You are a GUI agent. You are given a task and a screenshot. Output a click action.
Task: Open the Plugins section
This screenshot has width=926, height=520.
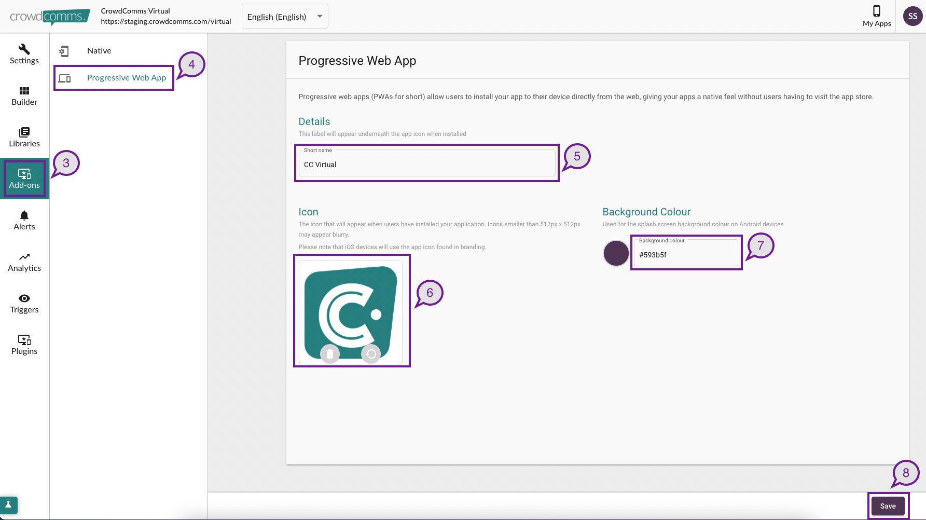(24, 345)
